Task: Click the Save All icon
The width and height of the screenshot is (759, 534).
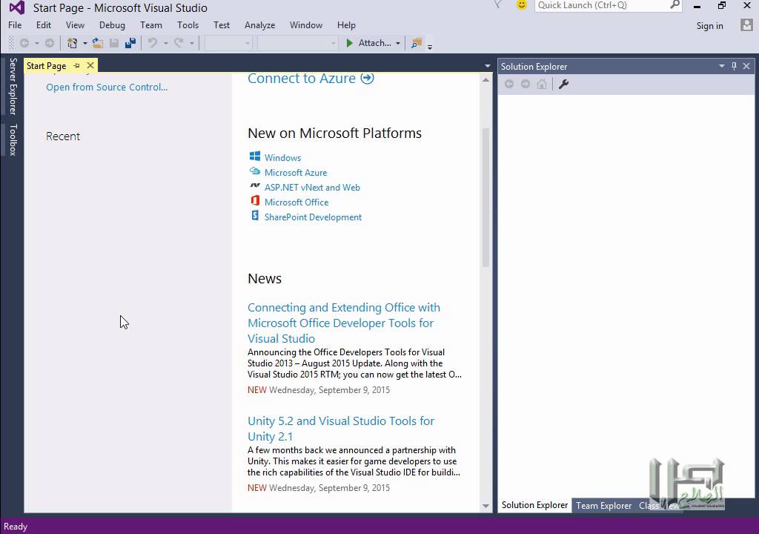Action: click(x=130, y=43)
